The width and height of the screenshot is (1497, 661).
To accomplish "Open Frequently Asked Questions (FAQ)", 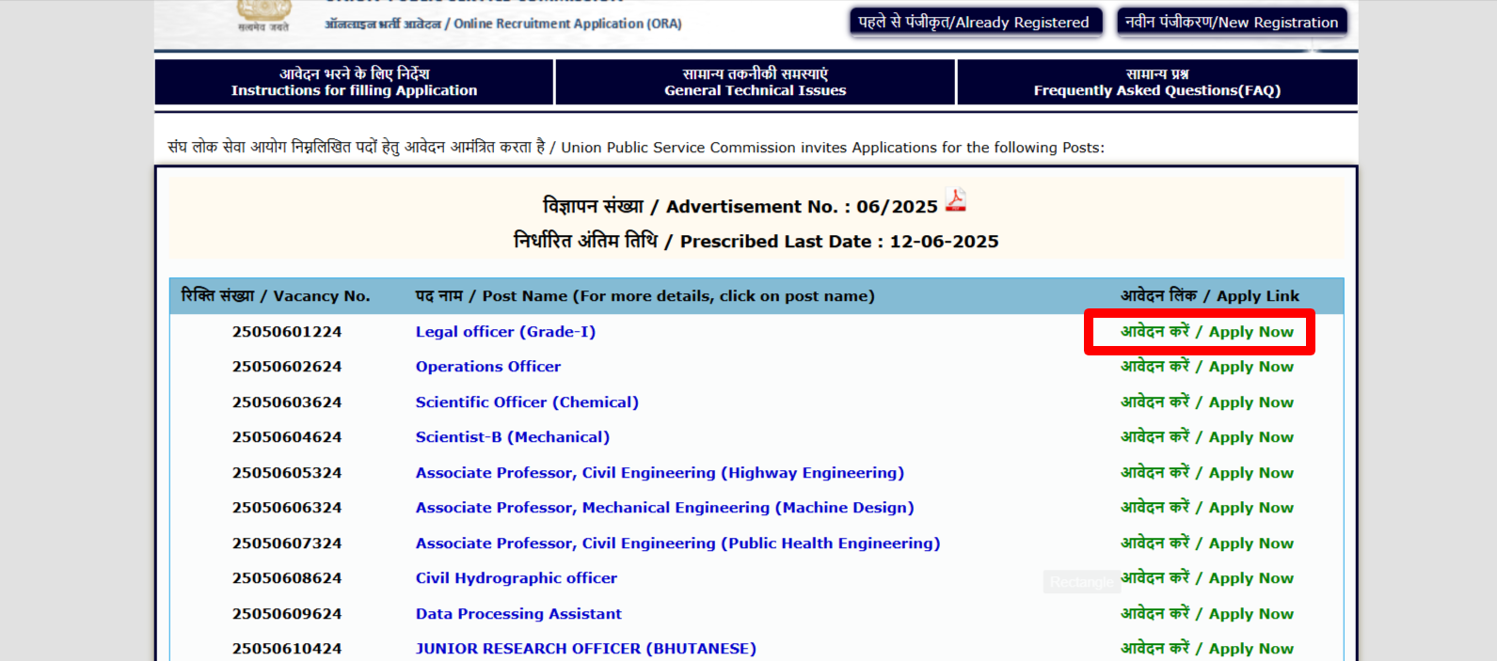I will (x=1156, y=82).
